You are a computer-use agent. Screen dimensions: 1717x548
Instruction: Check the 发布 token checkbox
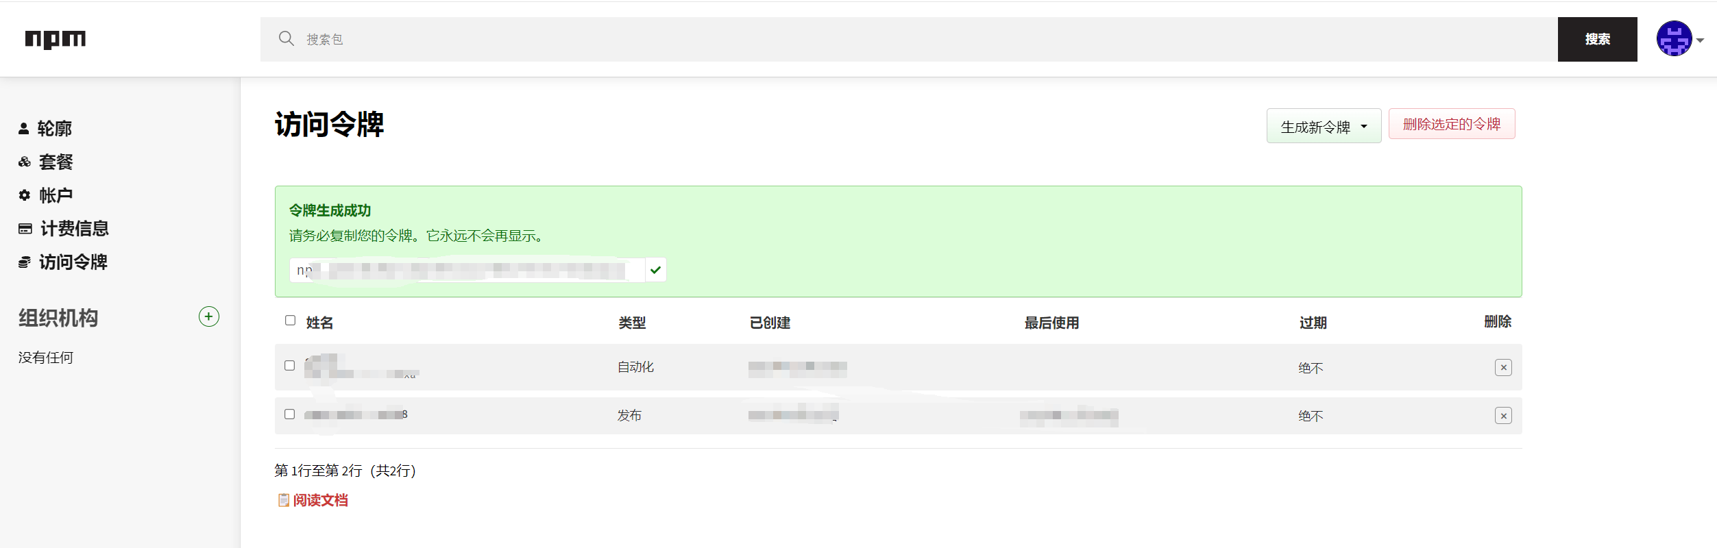pyautogui.click(x=290, y=414)
